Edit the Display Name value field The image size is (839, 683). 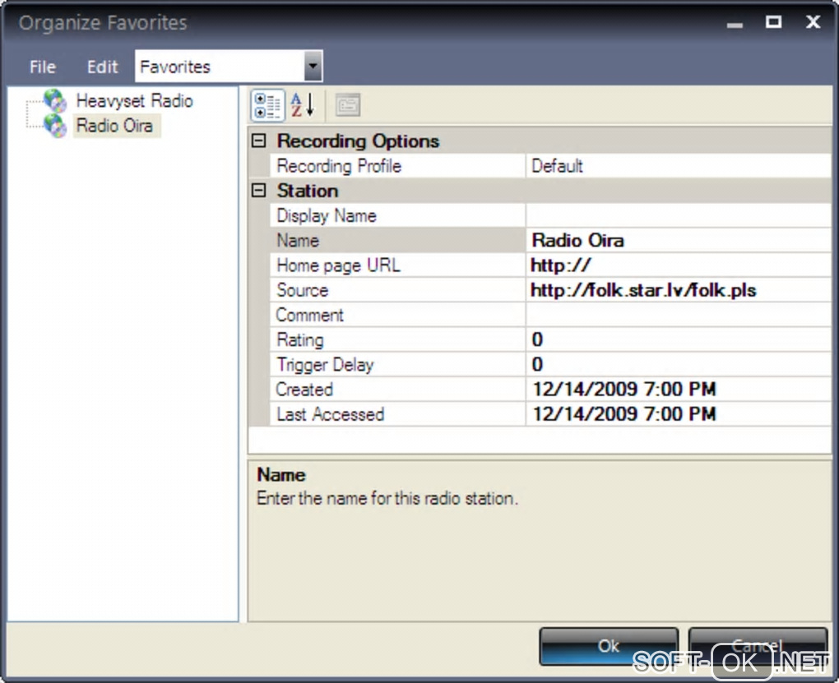pyautogui.click(x=679, y=215)
